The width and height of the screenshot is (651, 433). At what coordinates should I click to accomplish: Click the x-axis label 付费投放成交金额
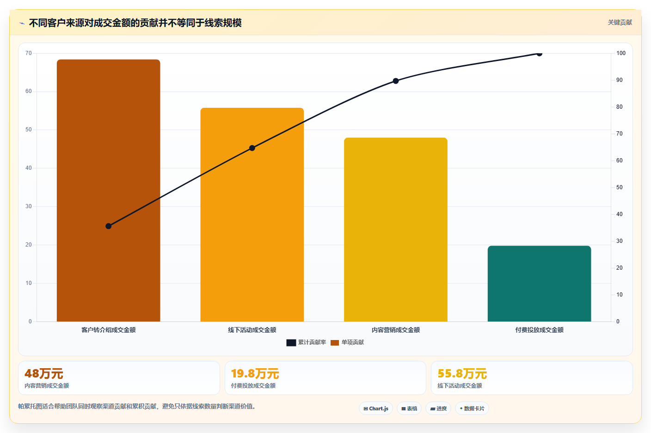[539, 330]
